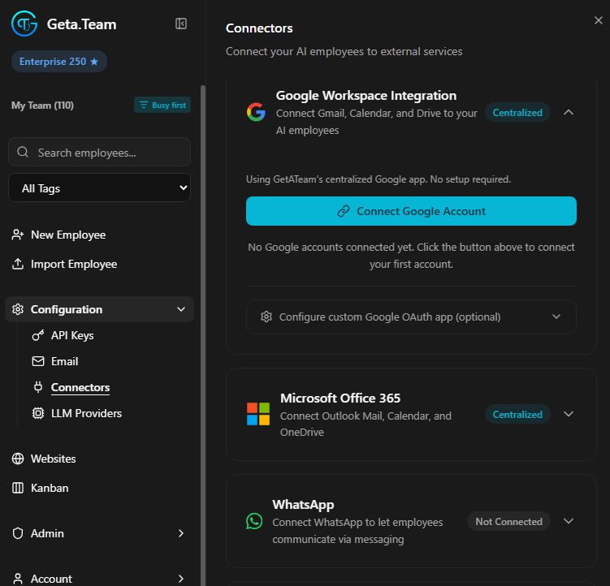
Task: Click the Configuration gear icon
Action: pos(18,309)
